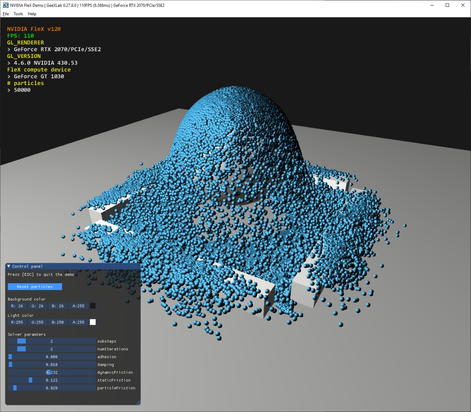471x412 pixels.
Task: Click the 'GL_RENDERER' label
Action: point(26,43)
